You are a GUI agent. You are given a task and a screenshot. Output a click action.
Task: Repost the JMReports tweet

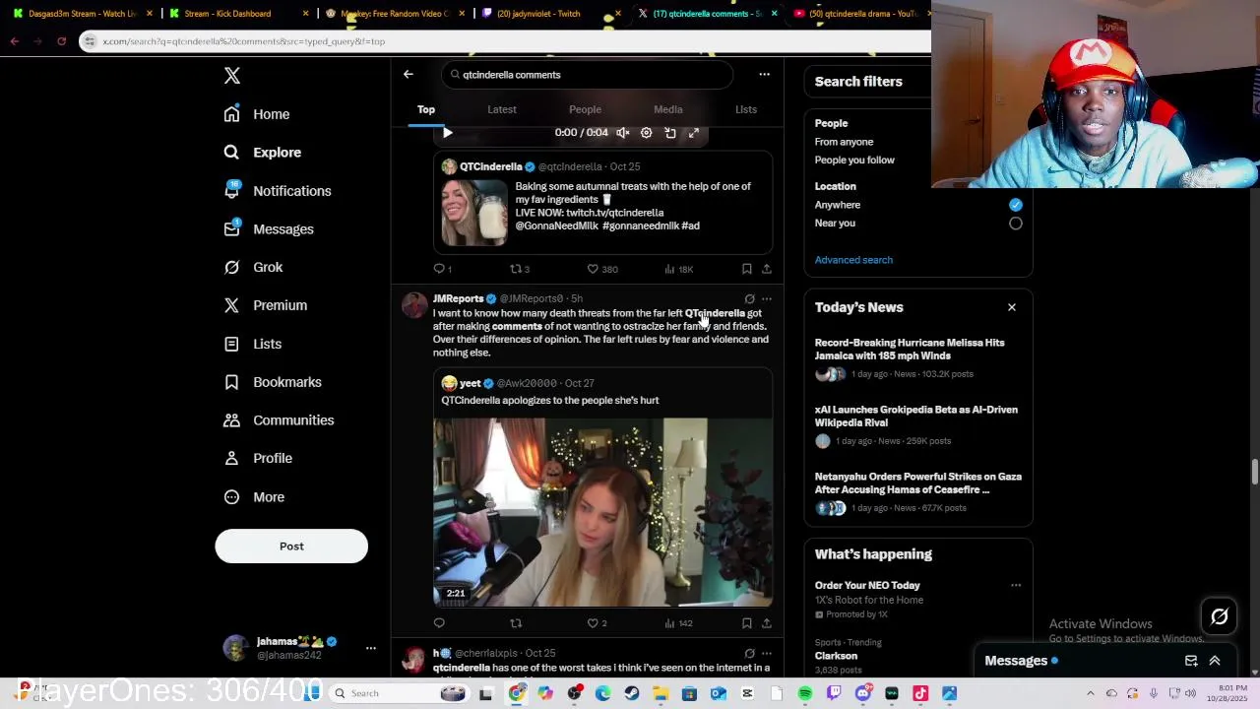click(x=516, y=623)
